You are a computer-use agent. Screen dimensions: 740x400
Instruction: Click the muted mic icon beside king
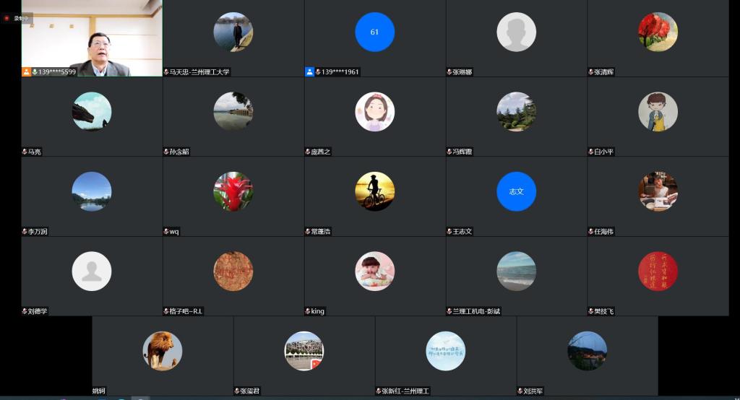point(308,311)
